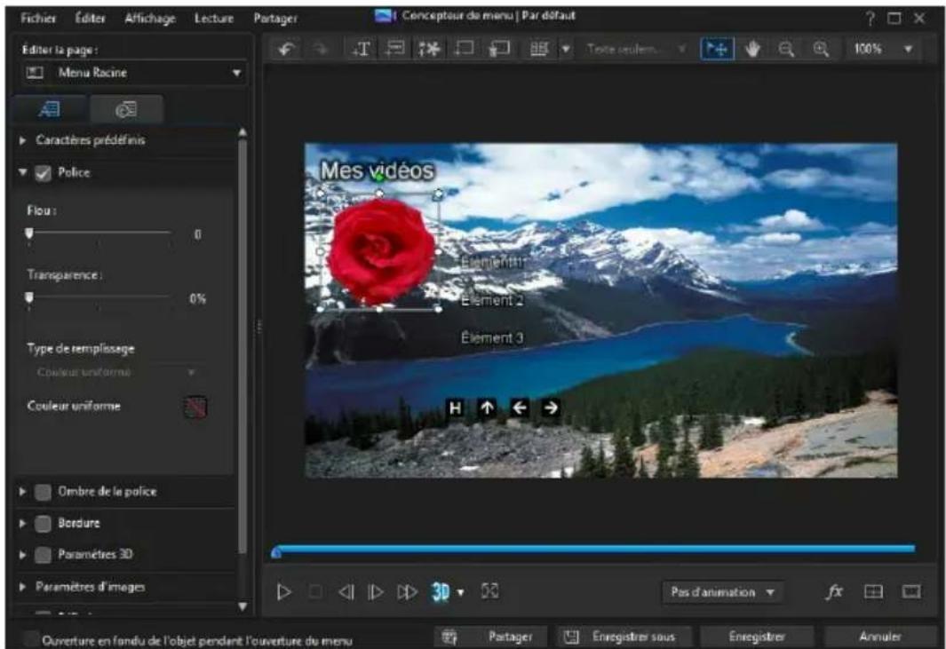Image resolution: width=946 pixels, height=649 pixels.
Task: Enable Ombre de la police checkbox
Action: pyautogui.click(x=42, y=491)
